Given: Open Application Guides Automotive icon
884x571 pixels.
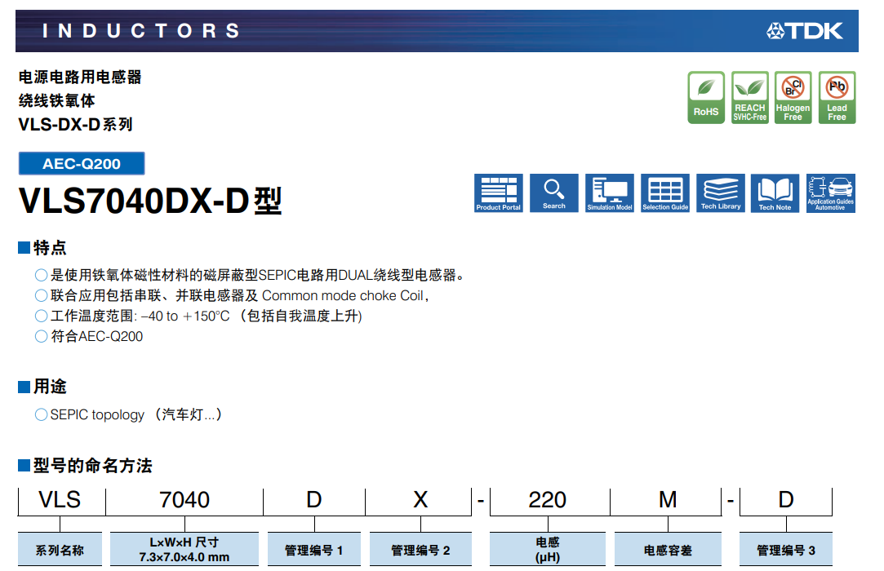Looking at the screenshot, I should click(x=830, y=193).
